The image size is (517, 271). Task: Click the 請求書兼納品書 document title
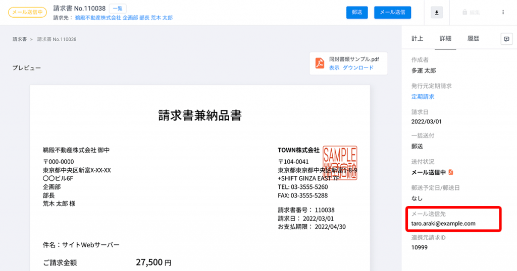(200, 115)
